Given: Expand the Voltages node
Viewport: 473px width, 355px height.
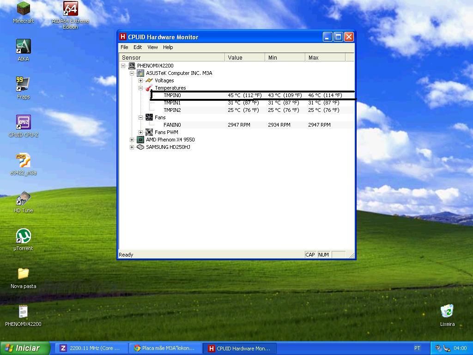Looking at the screenshot, I should pos(140,80).
